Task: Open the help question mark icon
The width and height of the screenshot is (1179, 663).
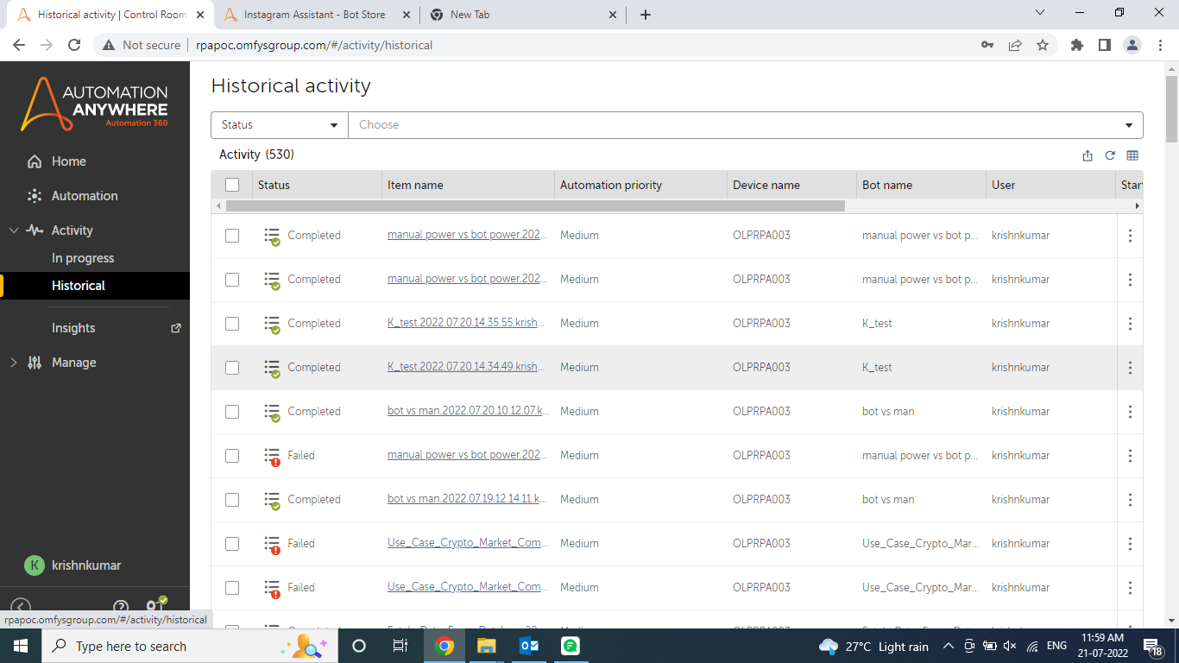Action: point(121,606)
